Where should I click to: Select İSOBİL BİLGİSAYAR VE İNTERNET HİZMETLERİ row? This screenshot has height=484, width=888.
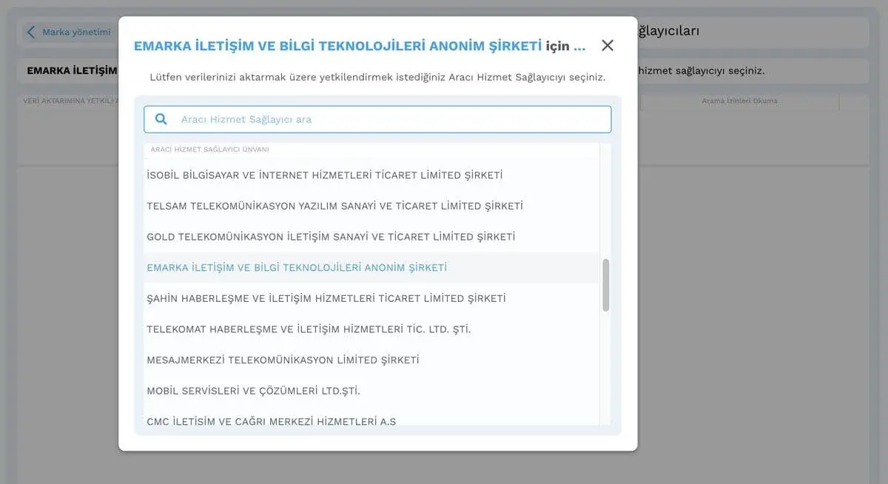pyautogui.click(x=371, y=175)
